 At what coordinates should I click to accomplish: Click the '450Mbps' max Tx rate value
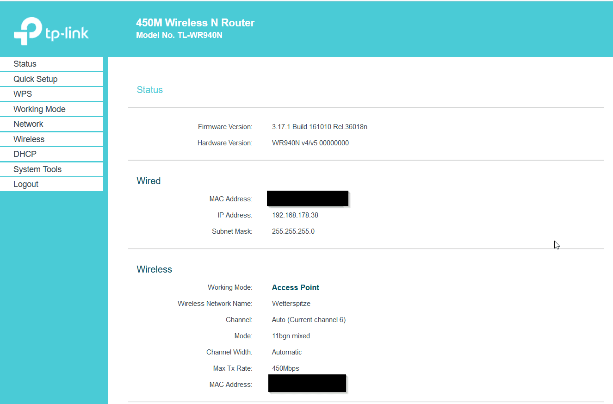(285, 368)
